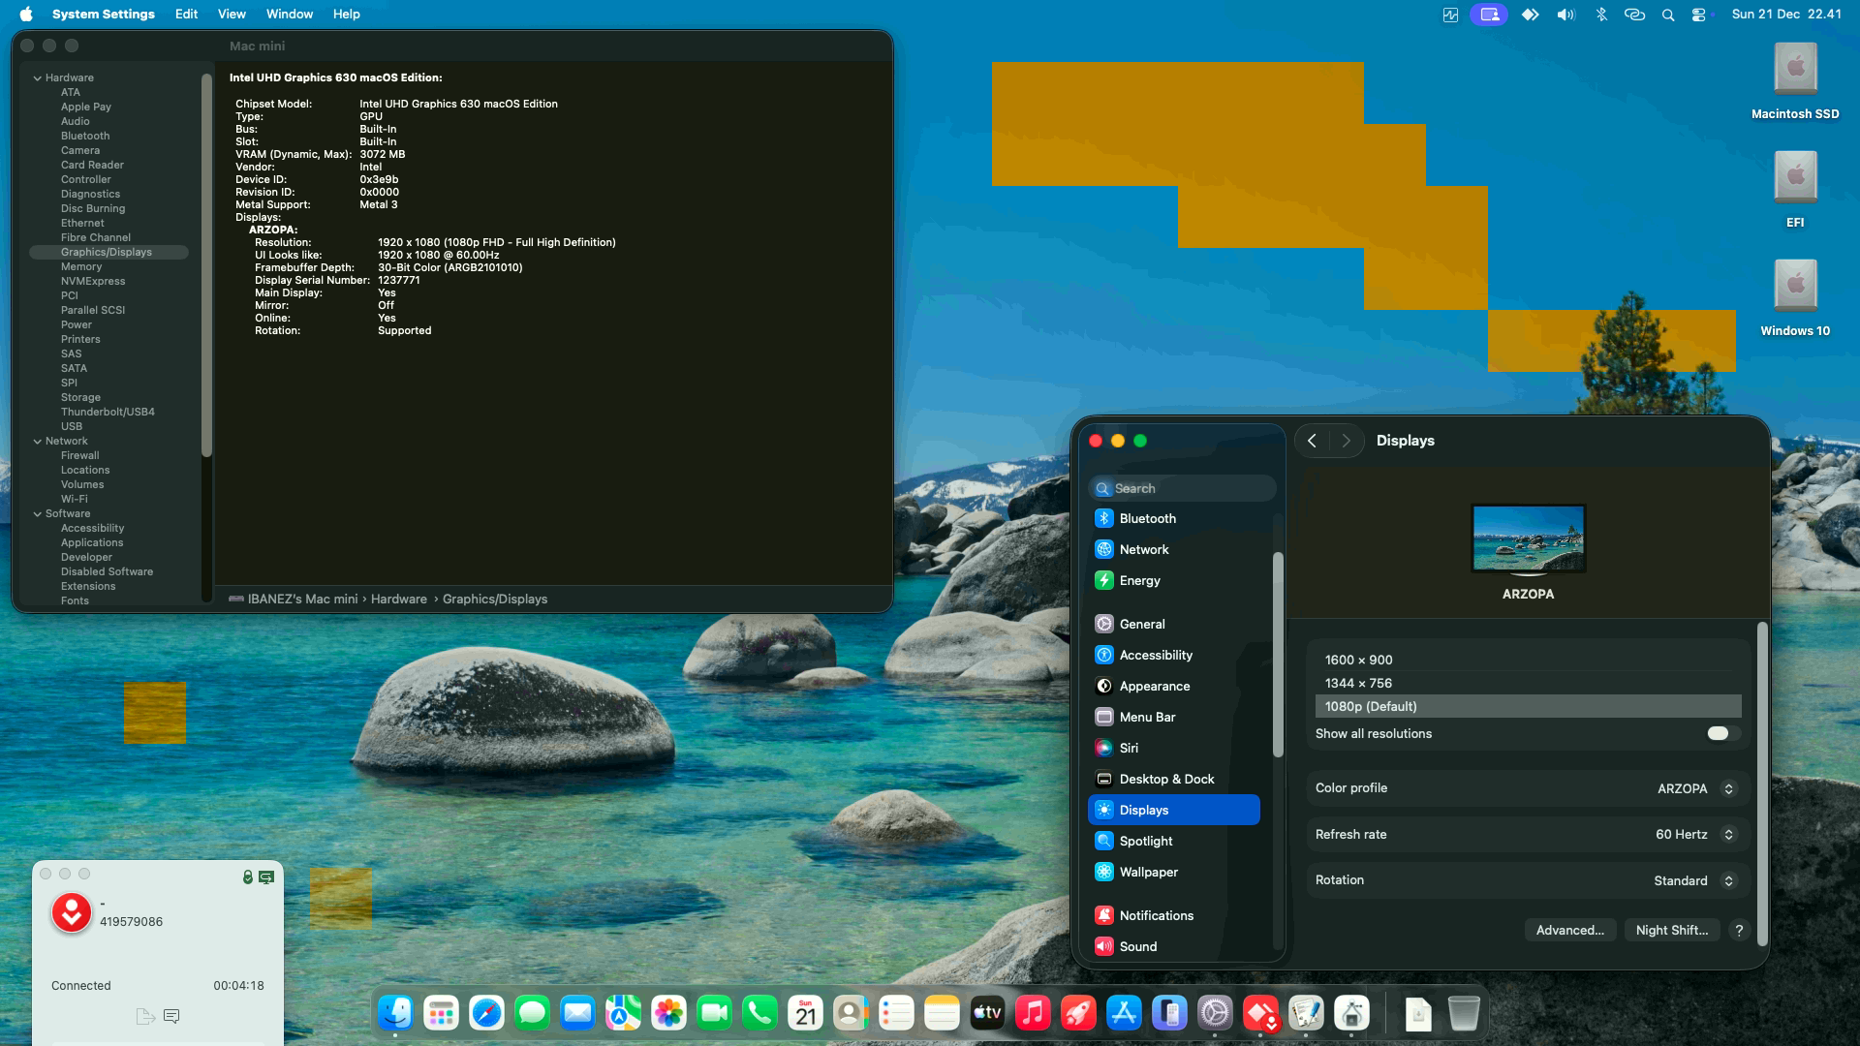Collapse the Network section in System Information
The width and height of the screenshot is (1860, 1046).
click(x=38, y=441)
